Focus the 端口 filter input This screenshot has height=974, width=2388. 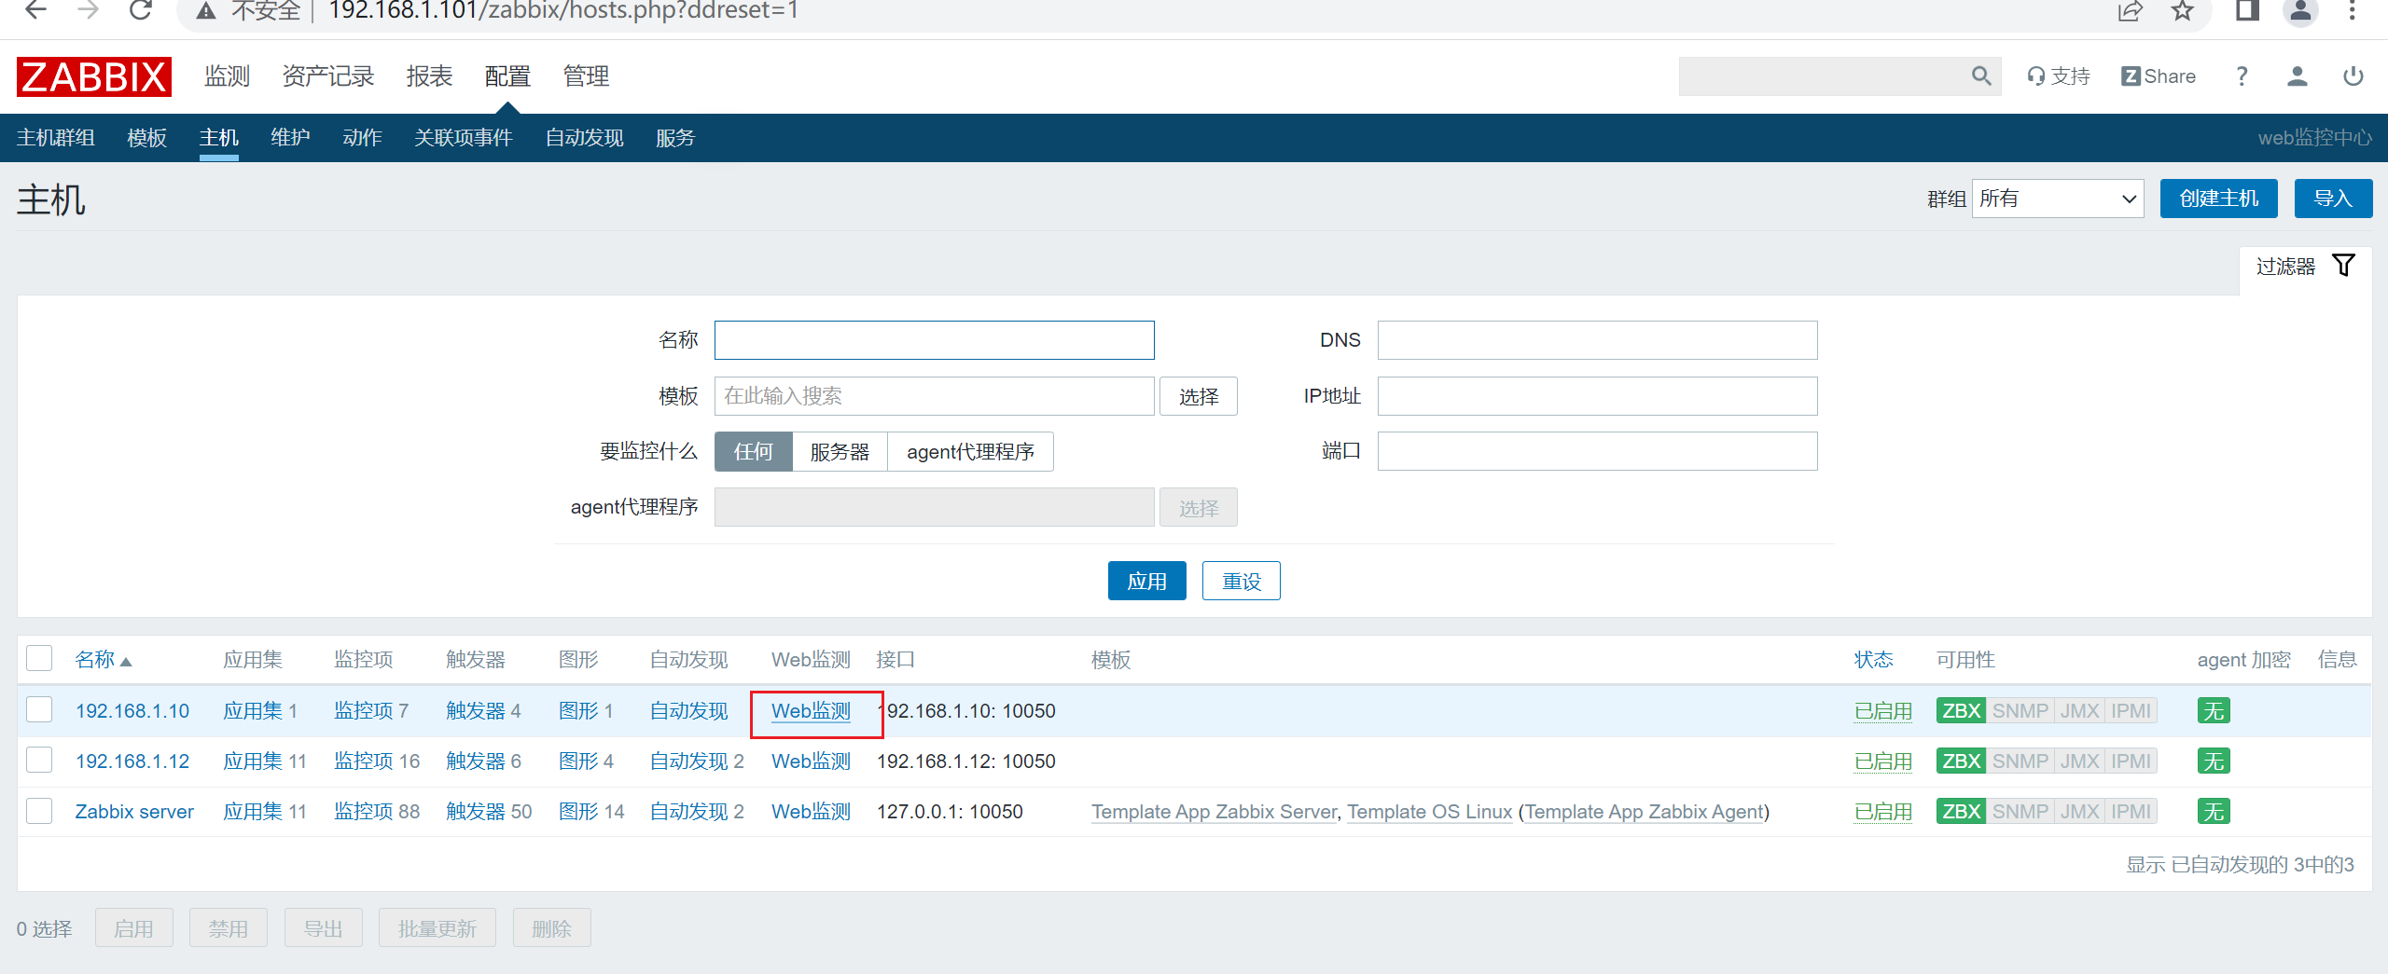coord(1598,451)
